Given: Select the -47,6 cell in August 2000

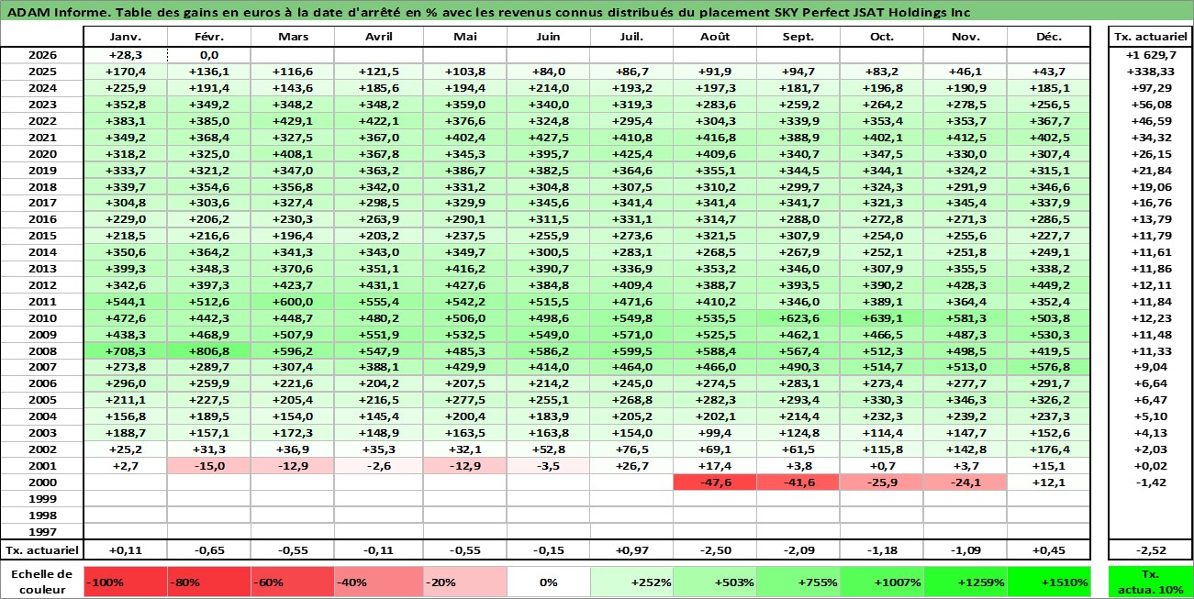Looking at the screenshot, I should [713, 483].
